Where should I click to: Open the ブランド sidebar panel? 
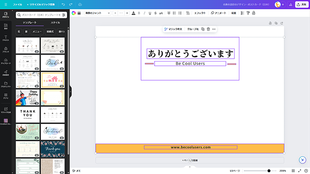(x=6, y=50)
